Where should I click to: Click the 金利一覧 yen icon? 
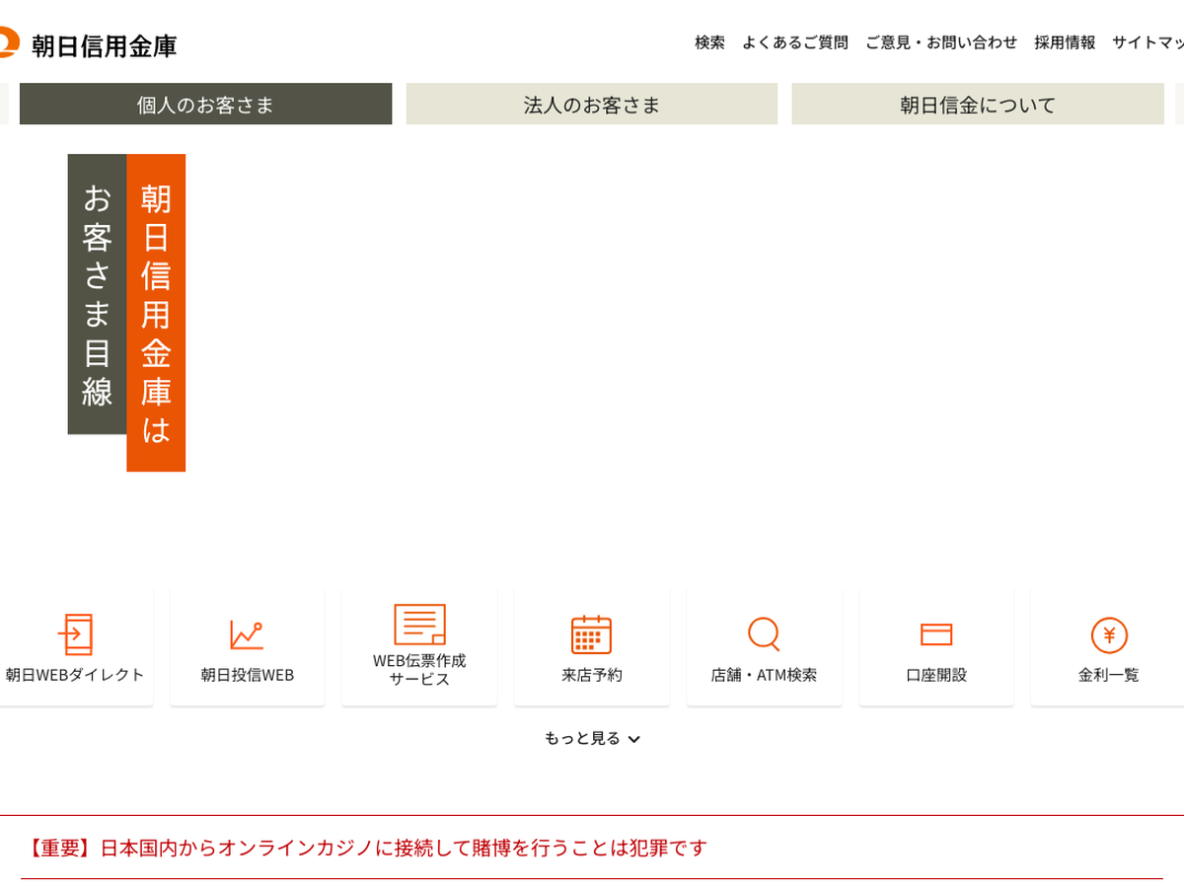tap(1108, 634)
